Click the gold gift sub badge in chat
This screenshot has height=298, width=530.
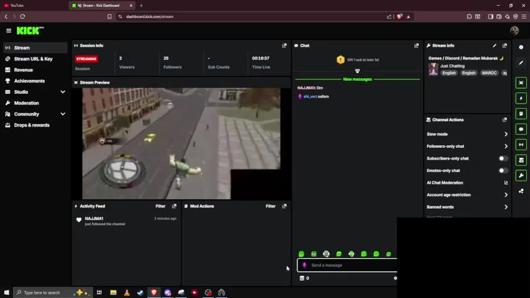pos(340,60)
